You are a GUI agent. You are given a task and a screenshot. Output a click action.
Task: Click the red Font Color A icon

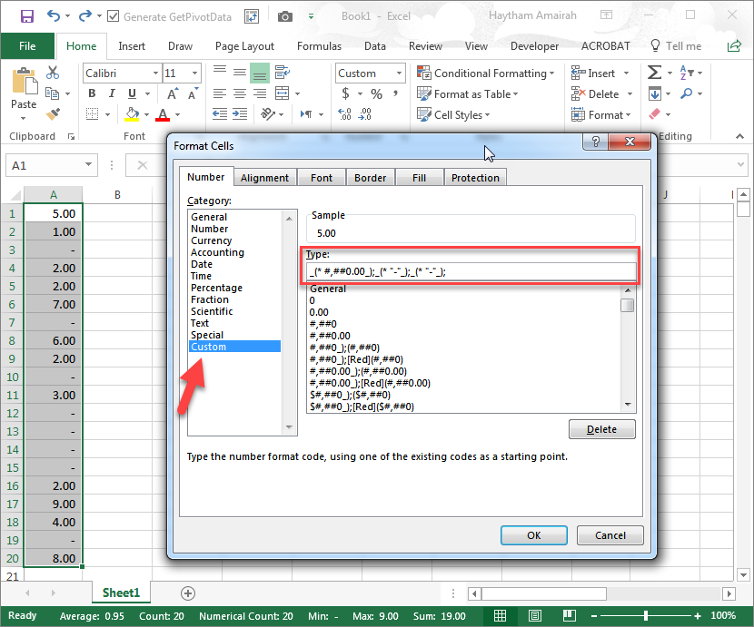coord(163,114)
